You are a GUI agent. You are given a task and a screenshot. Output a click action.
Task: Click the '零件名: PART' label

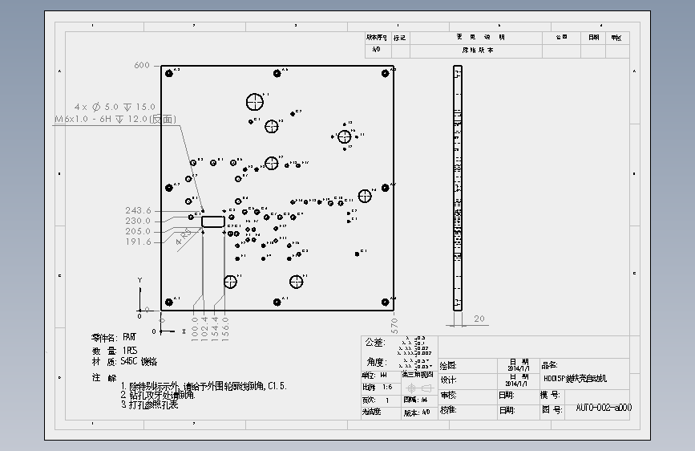click(114, 337)
